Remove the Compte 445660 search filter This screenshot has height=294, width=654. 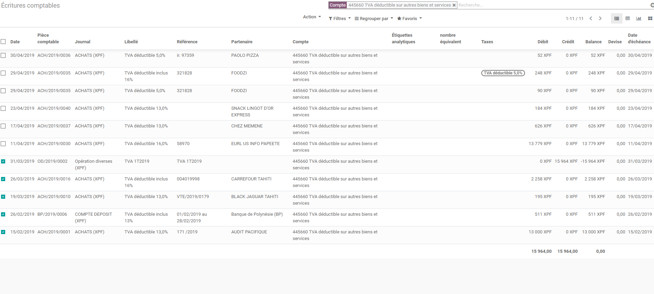click(454, 5)
